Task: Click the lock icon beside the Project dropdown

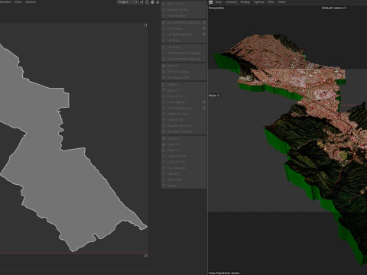Action: pyautogui.click(x=147, y=2)
